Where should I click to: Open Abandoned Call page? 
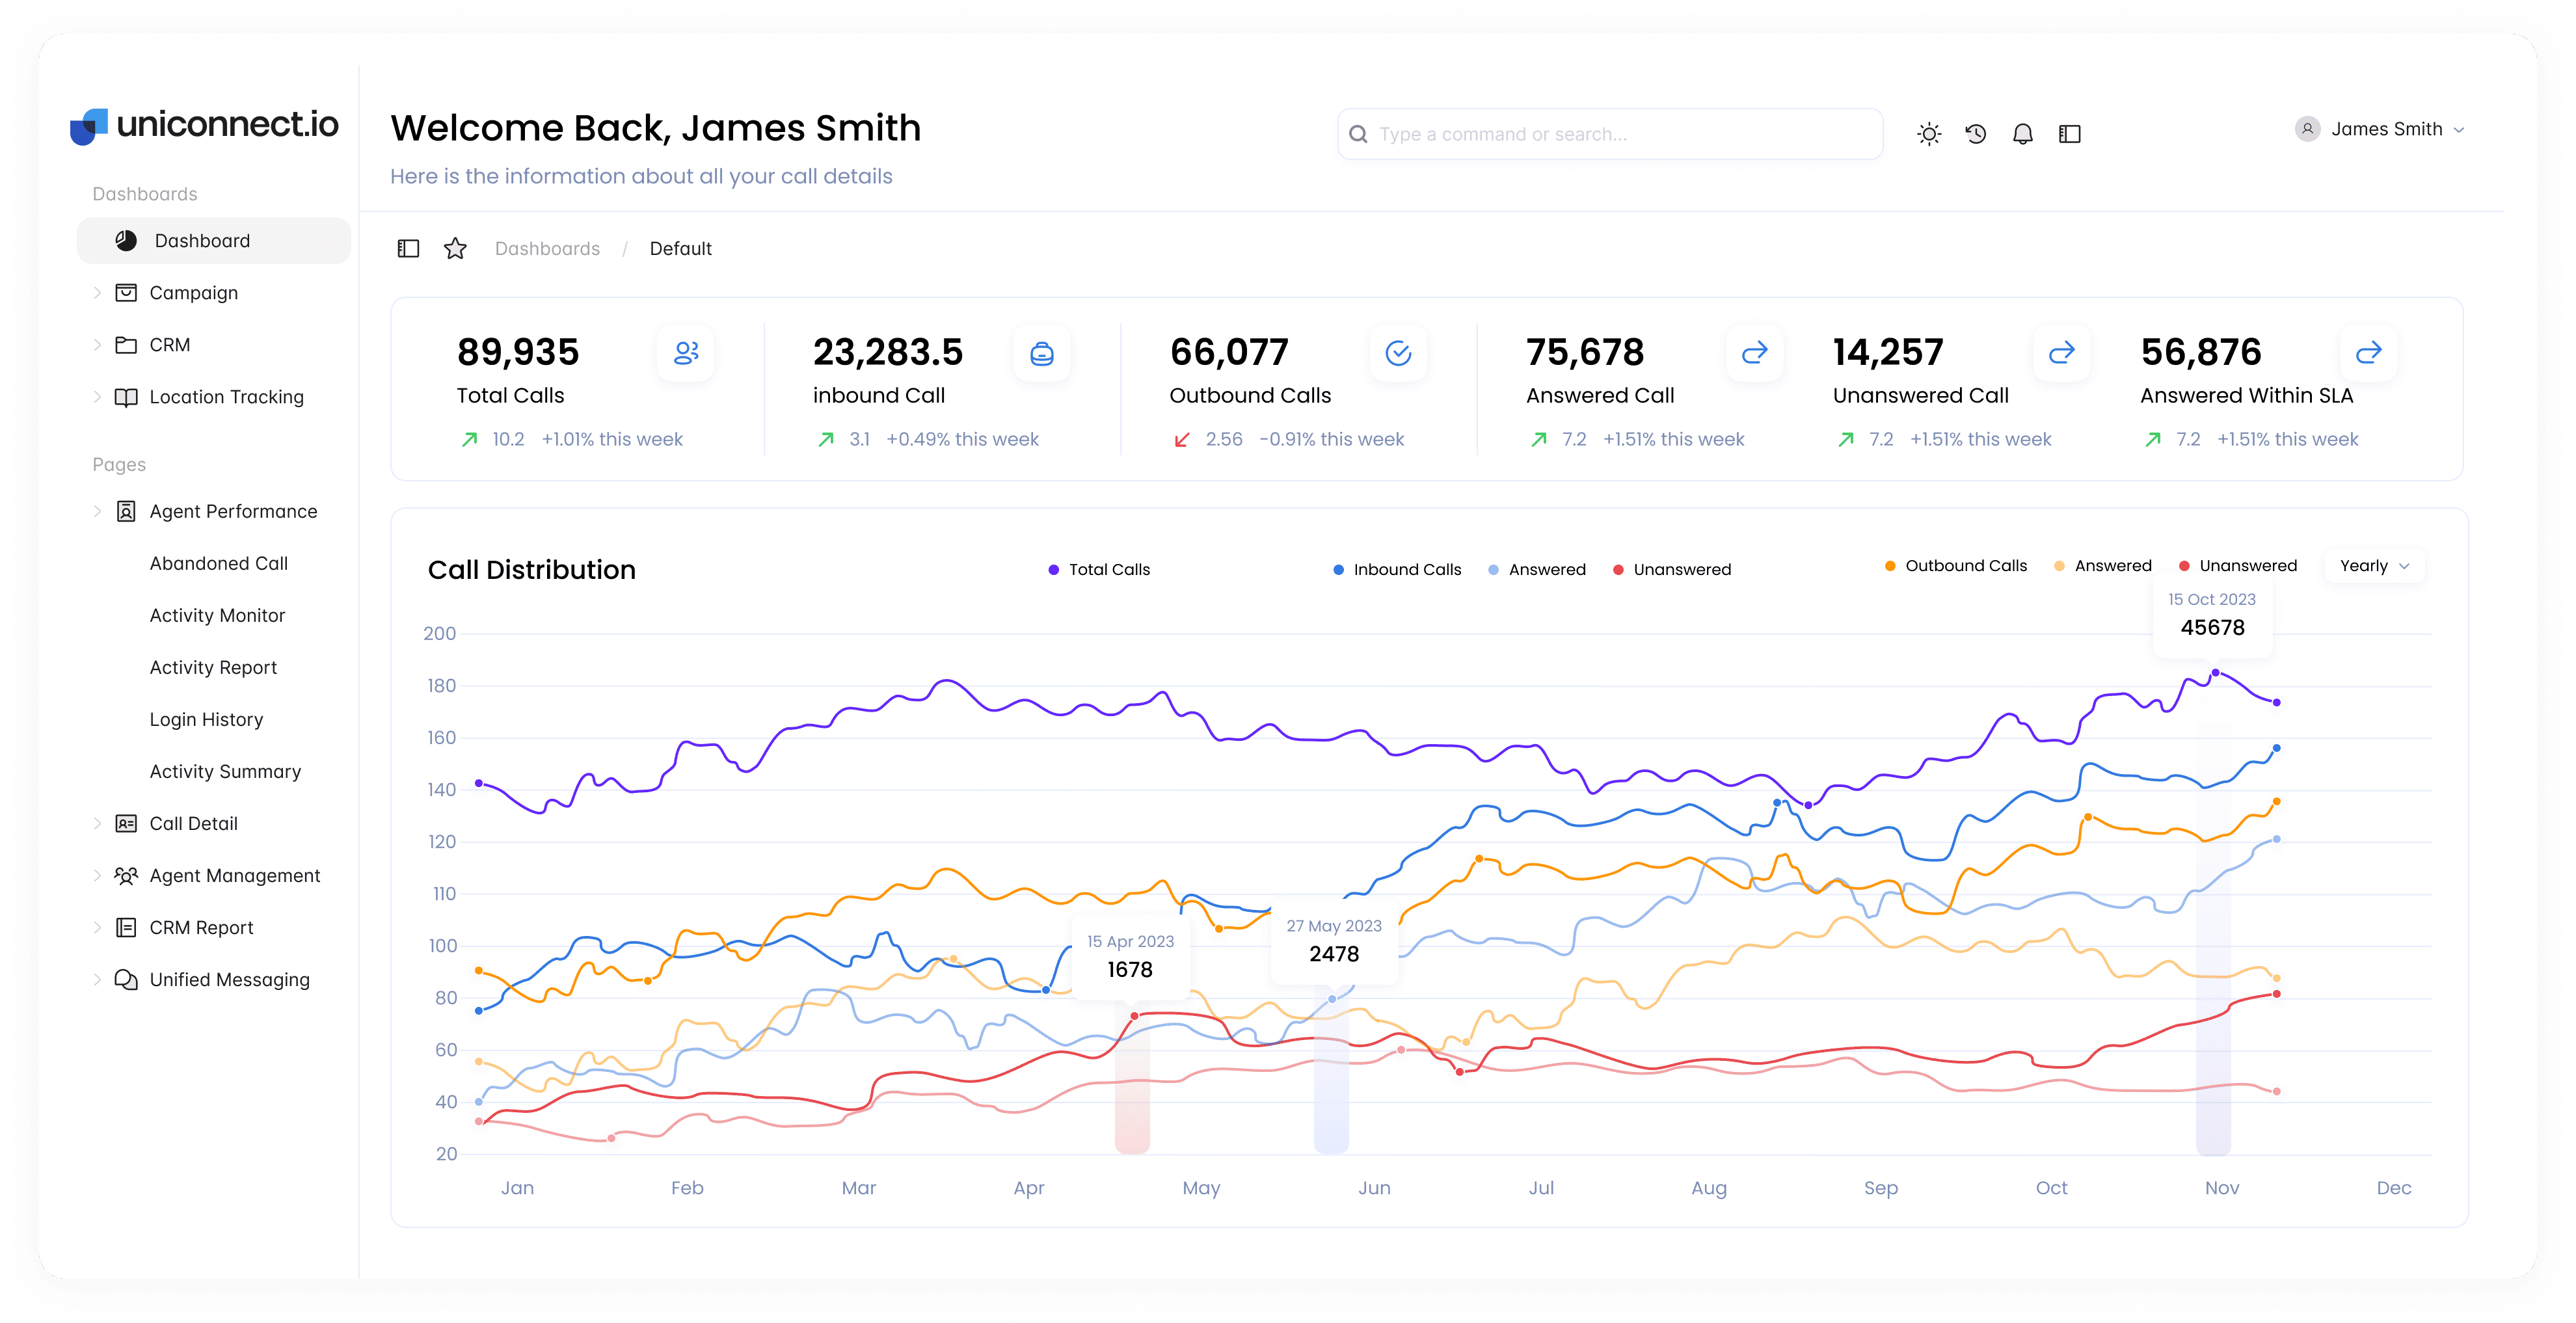(x=219, y=563)
